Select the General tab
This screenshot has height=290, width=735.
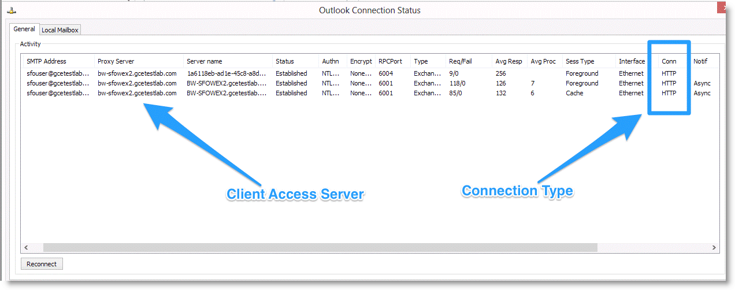25,29
